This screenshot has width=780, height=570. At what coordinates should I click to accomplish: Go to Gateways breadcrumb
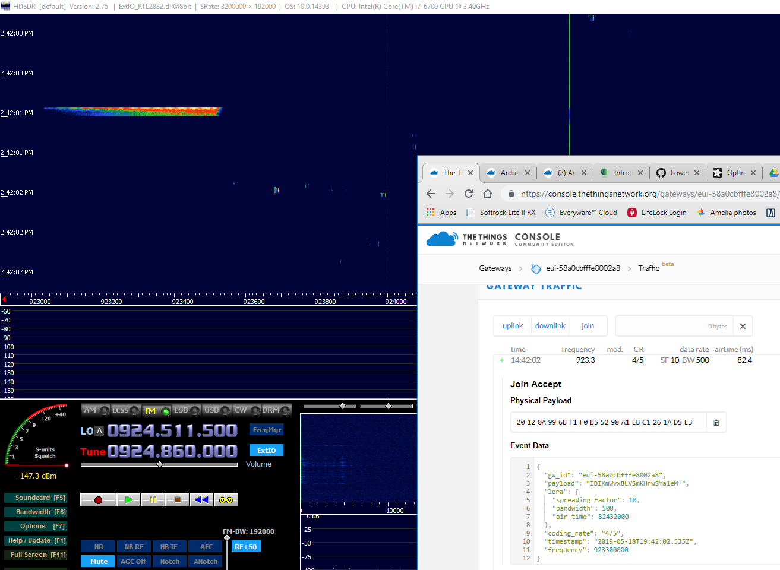pyautogui.click(x=495, y=268)
